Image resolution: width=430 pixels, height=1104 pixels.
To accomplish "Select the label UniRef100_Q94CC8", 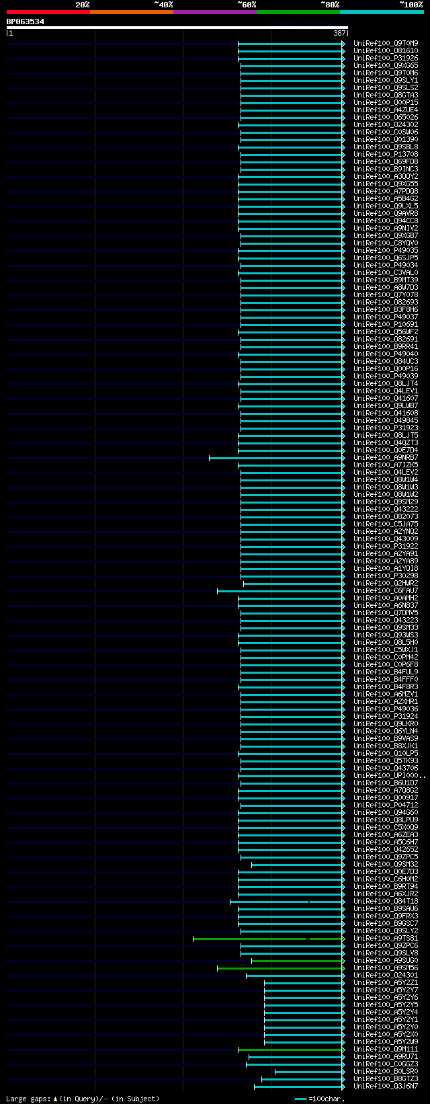I will coord(386,221).
